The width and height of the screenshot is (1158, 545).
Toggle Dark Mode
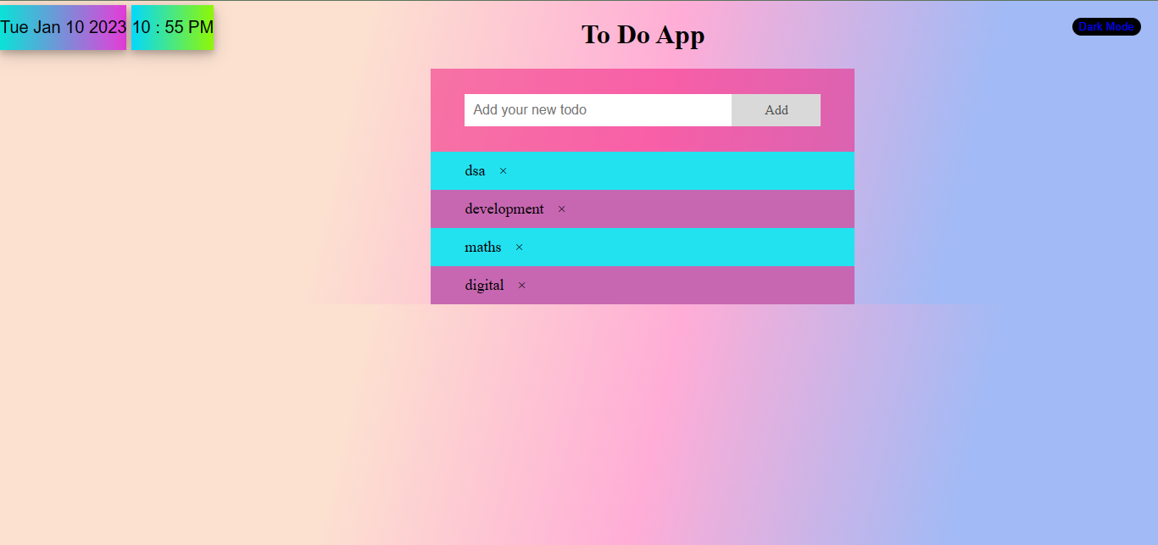point(1106,27)
